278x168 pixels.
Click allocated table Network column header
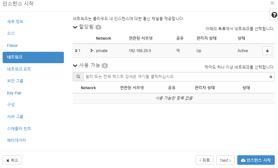tap(104, 38)
